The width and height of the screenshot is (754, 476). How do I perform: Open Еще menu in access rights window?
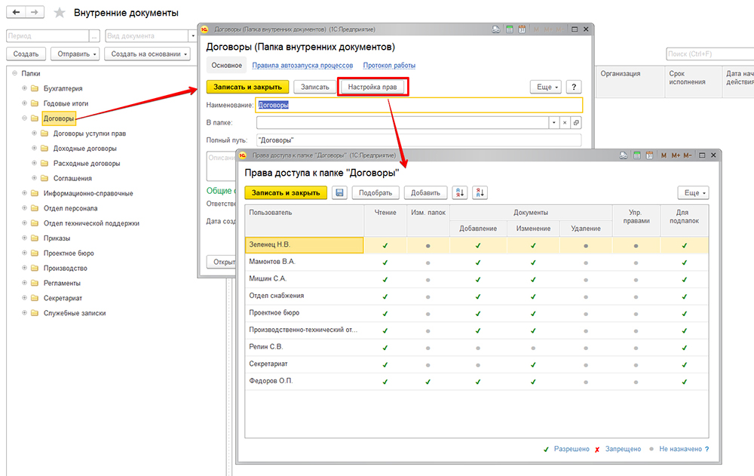tap(693, 193)
